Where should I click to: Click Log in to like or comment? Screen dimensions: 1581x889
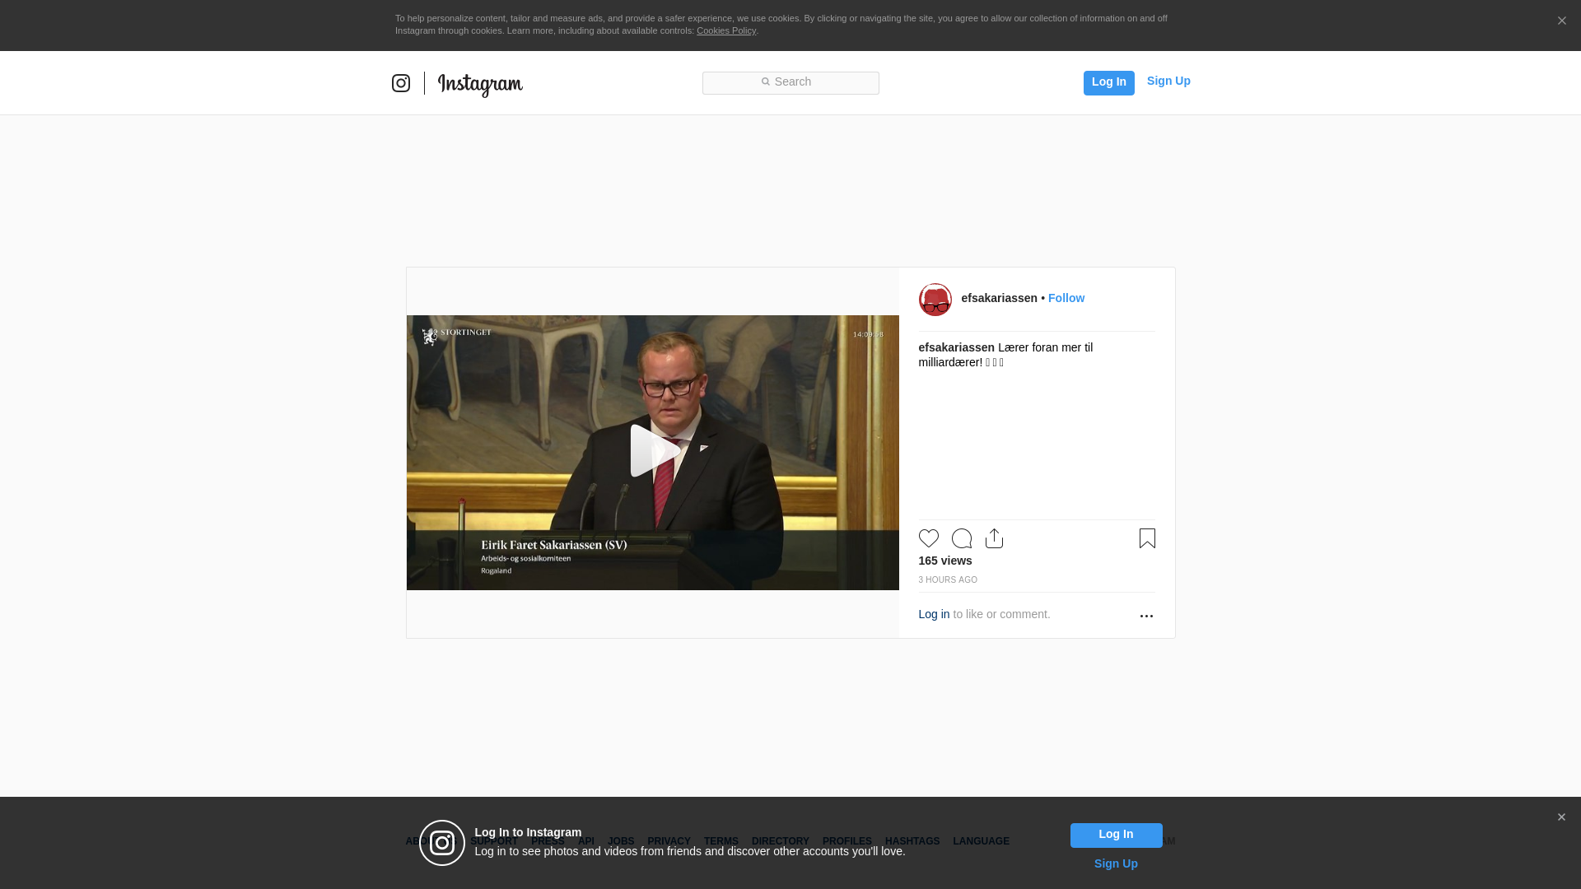click(x=934, y=614)
